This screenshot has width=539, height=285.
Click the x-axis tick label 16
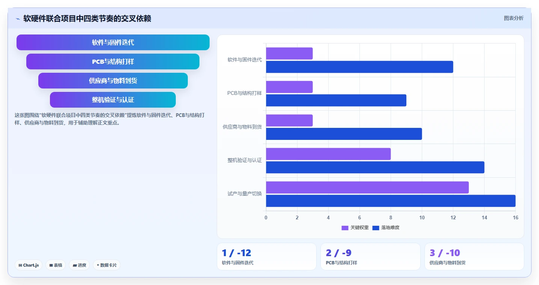pyautogui.click(x=515, y=217)
